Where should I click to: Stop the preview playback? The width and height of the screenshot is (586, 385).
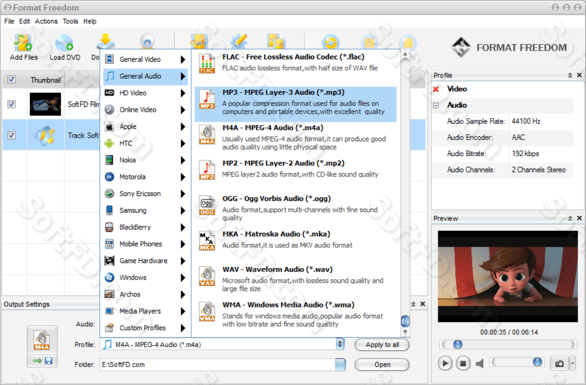pos(463,363)
